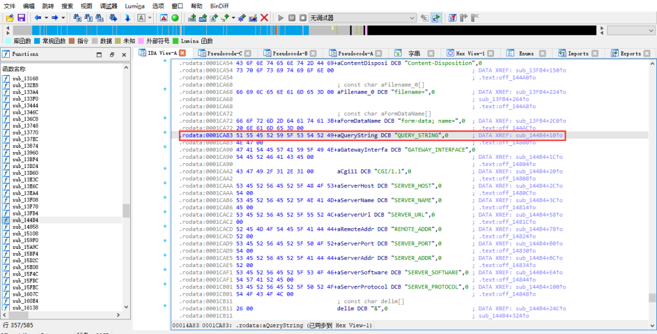Click first green-plus add icon
Viewport: 657px width, 334px height.
(x=192, y=18)
